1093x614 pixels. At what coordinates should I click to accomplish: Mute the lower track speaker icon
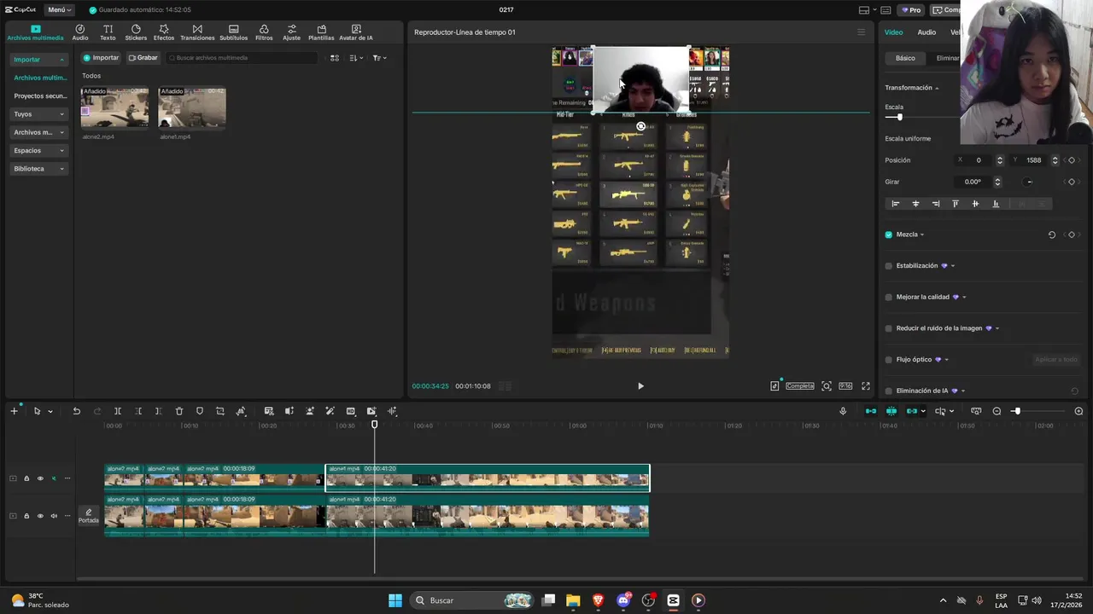click(x=54, y=516)
